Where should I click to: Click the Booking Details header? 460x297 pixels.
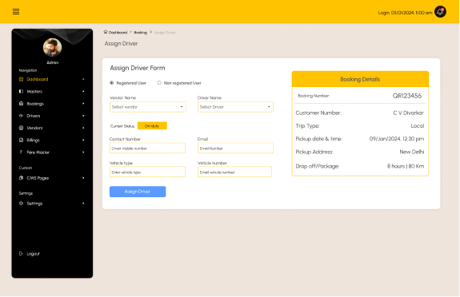[360, 79]
